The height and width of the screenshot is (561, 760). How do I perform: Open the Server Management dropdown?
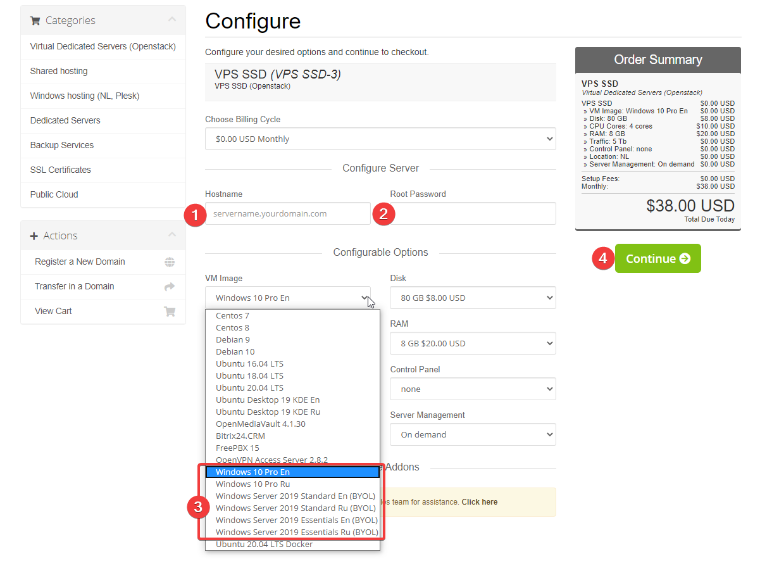(x=472, y=434)
